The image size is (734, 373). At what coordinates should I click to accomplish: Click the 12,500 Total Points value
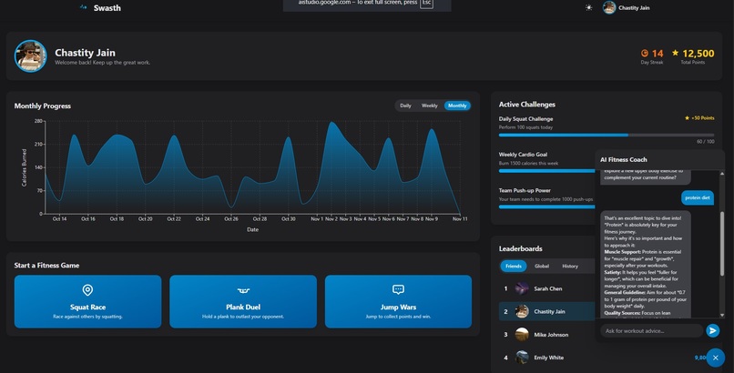698,54
